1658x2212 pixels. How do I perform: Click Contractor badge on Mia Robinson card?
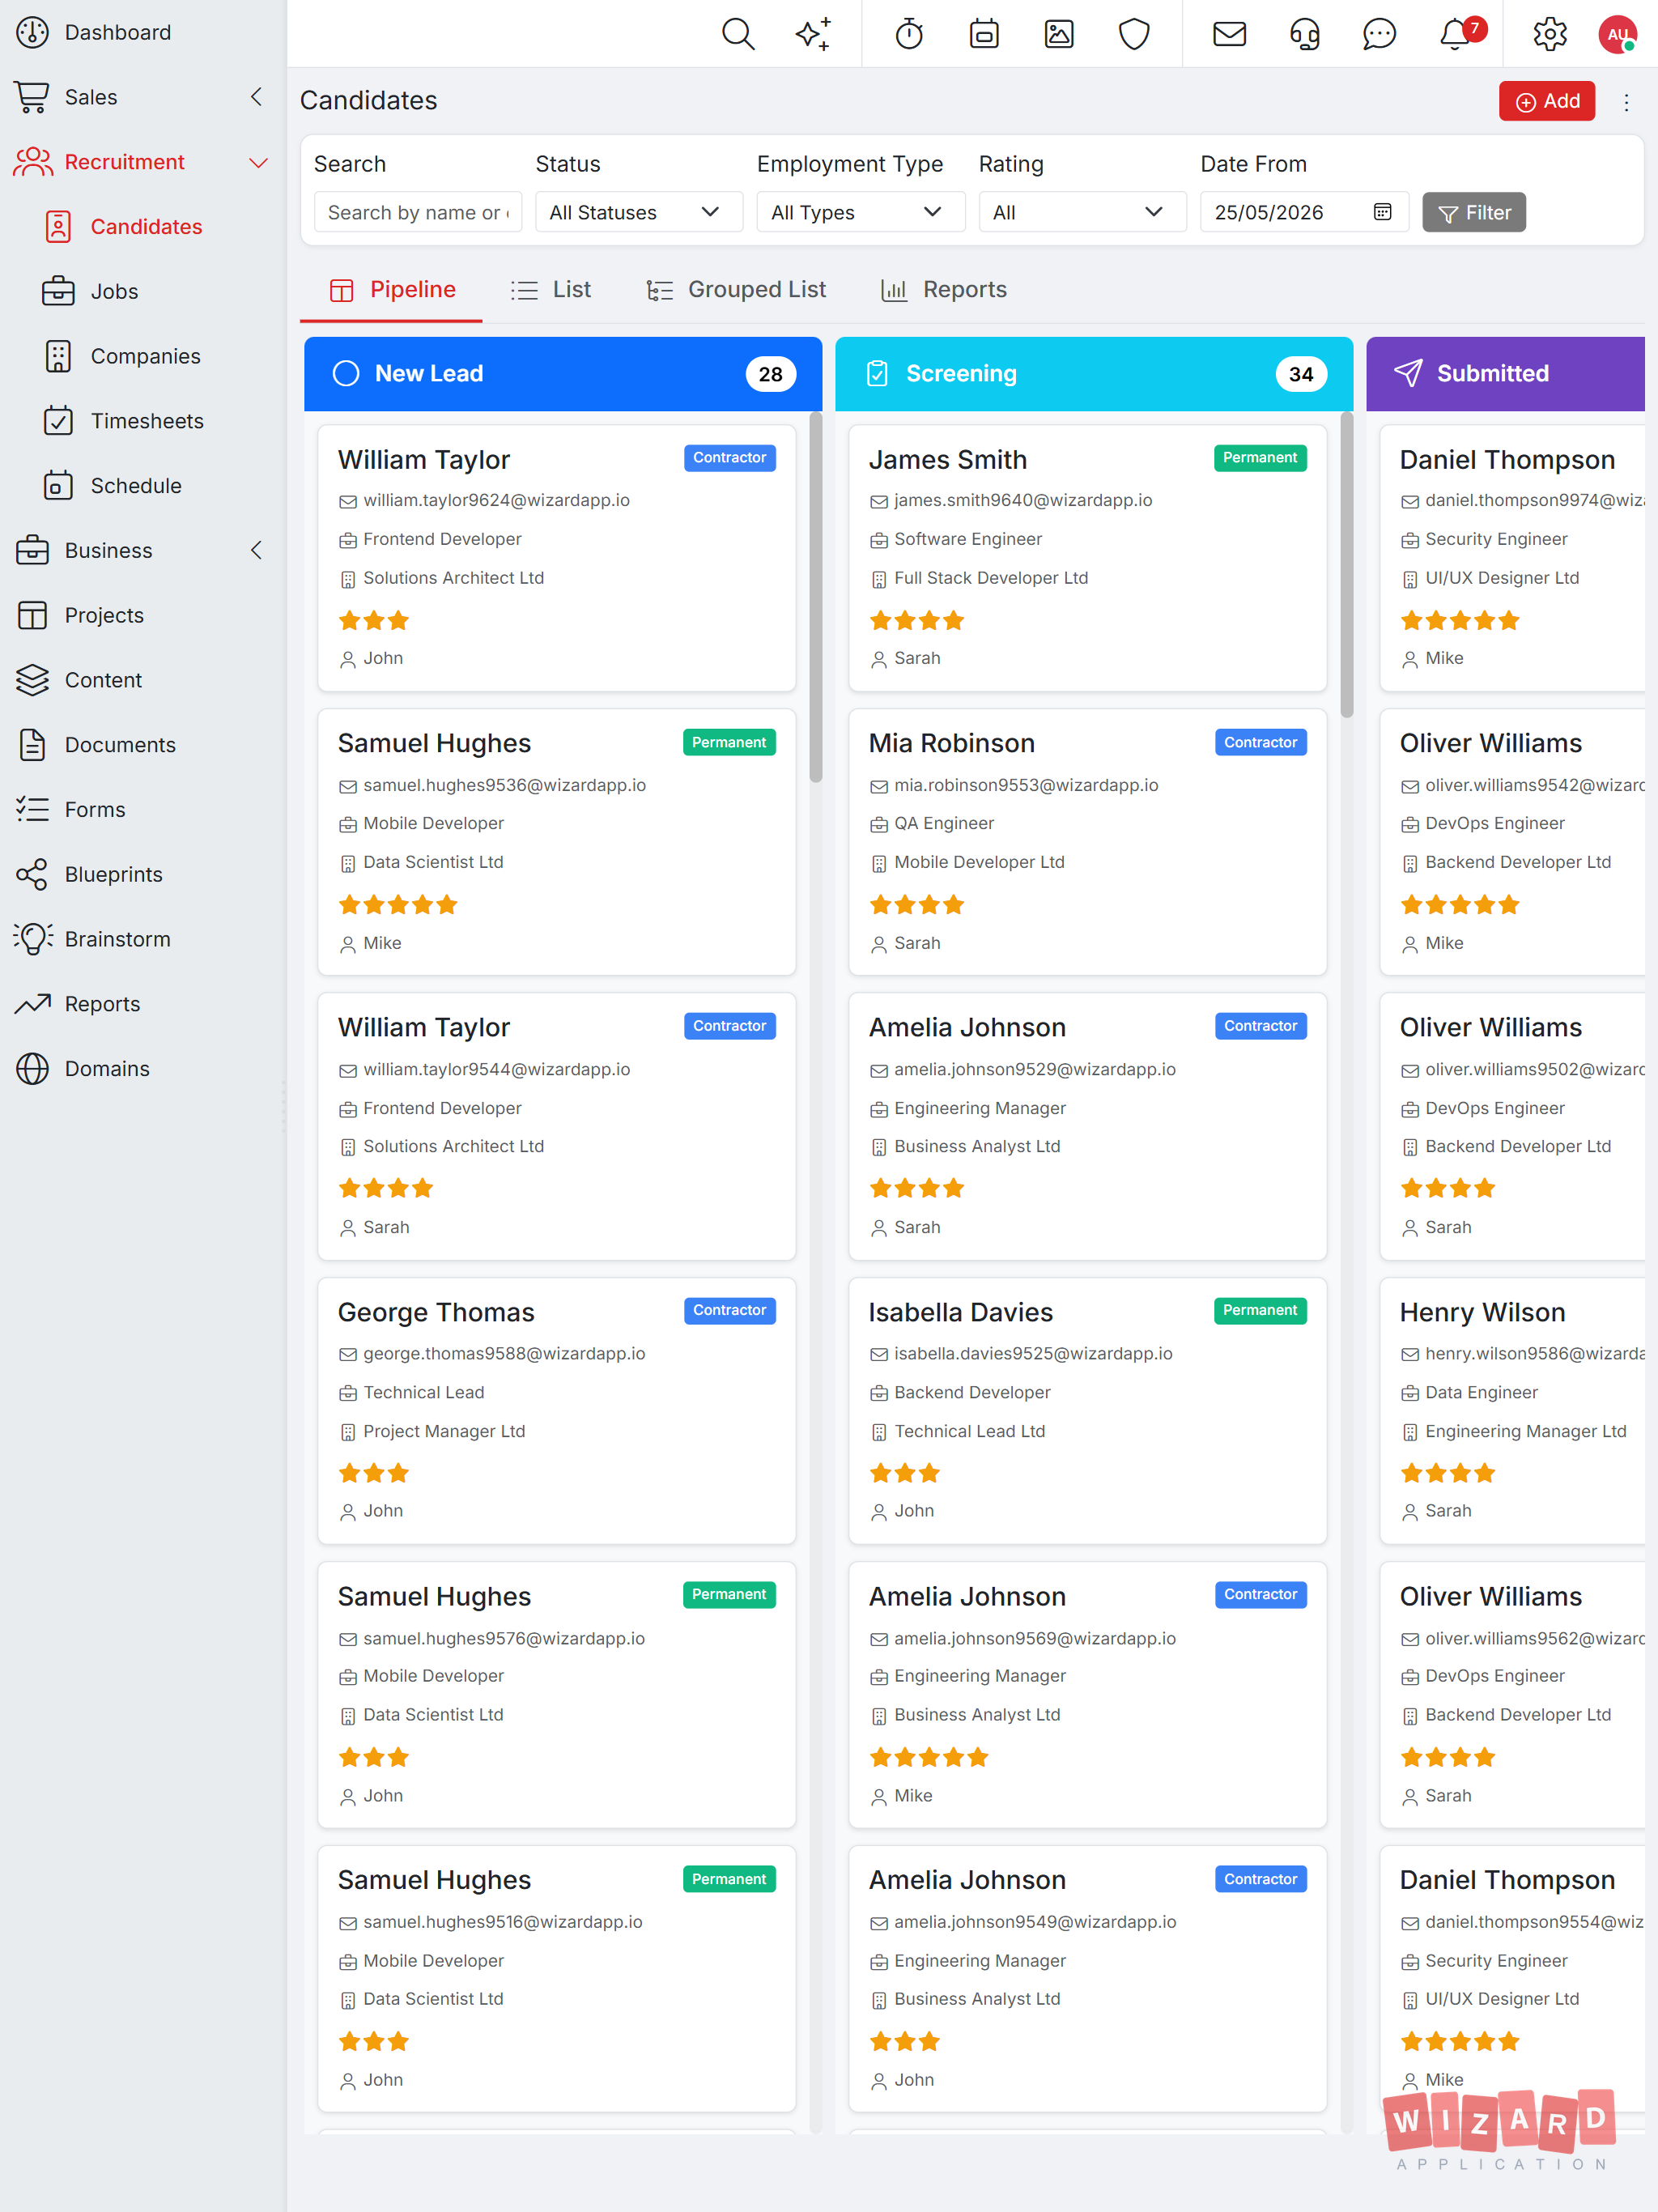pyautogui.click(x=1260, y=742)
